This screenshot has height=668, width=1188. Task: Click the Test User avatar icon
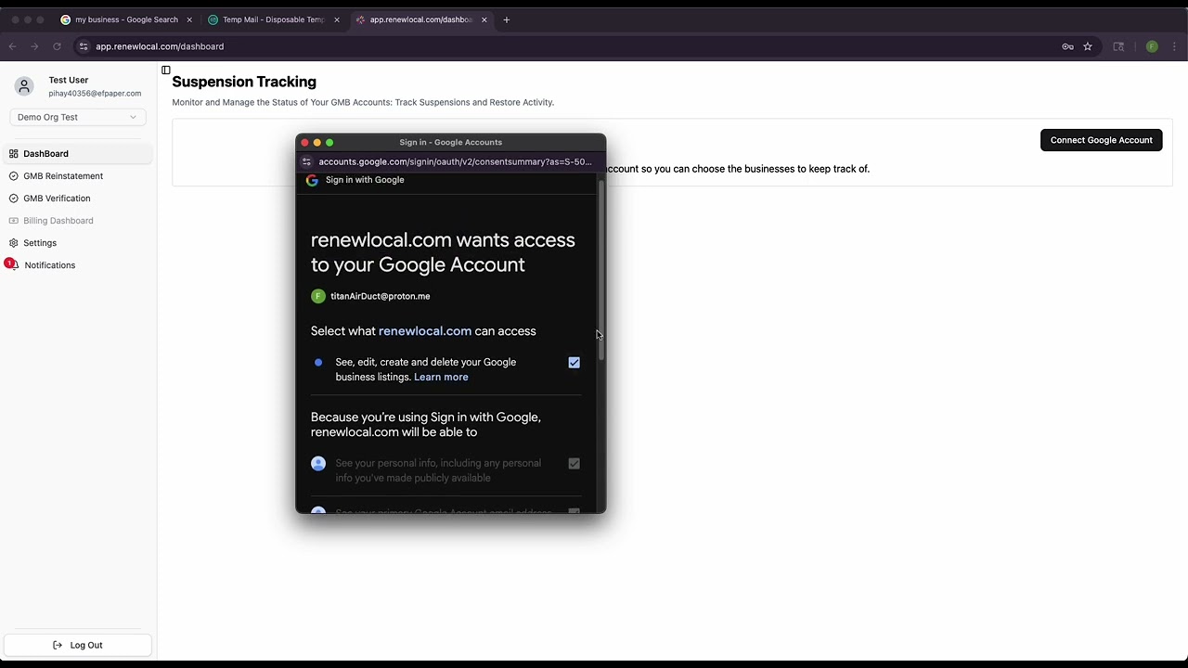pyautogui.click(x=24, y=86)
